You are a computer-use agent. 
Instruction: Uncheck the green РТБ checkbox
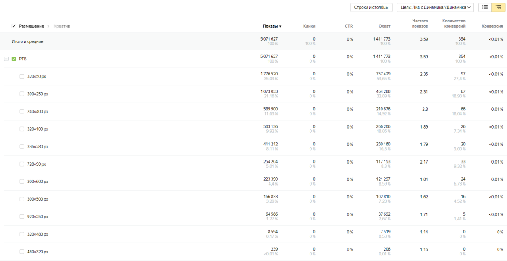click(14, 59)
